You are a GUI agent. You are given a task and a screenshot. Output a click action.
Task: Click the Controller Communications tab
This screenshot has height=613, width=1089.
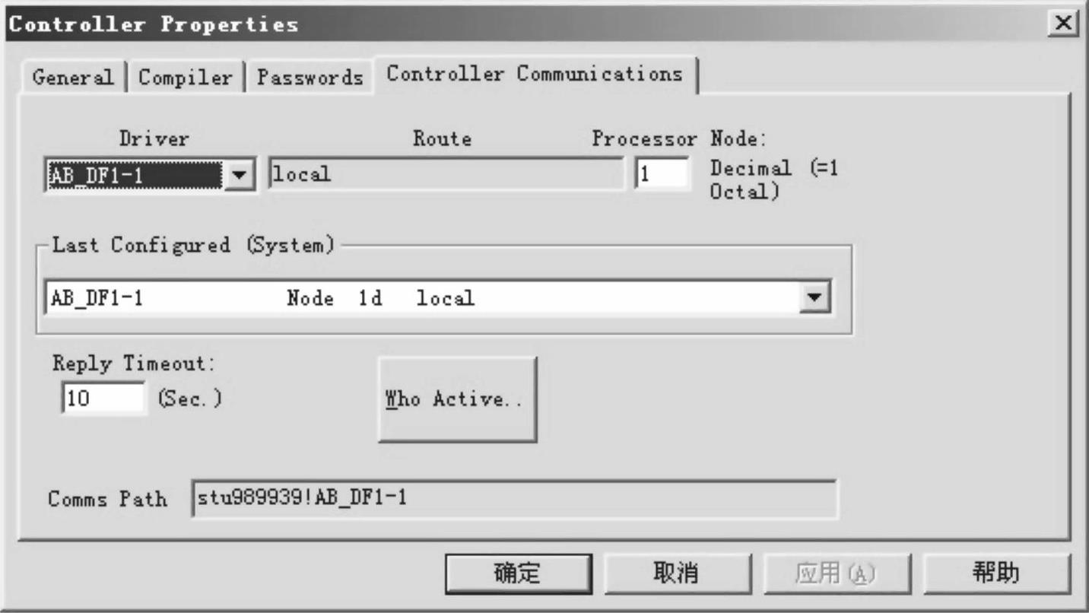point(534,75)
